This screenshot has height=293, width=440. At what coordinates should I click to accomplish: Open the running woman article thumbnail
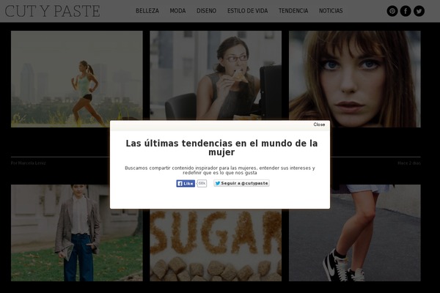tap(76, 77)
